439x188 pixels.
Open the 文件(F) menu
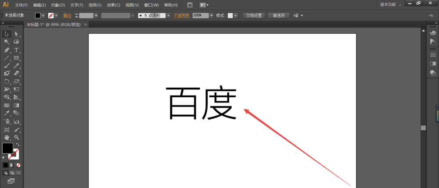click(x=21, y=5)
